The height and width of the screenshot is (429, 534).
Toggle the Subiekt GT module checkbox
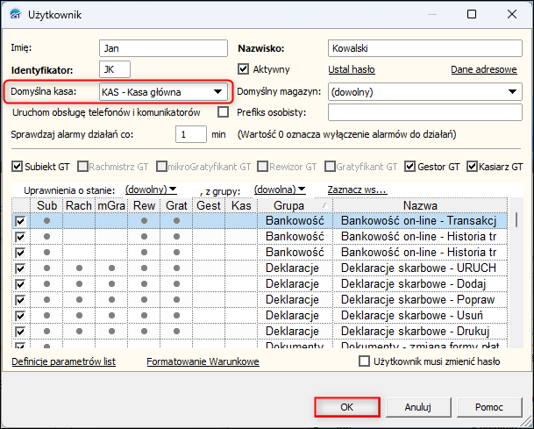18,166
